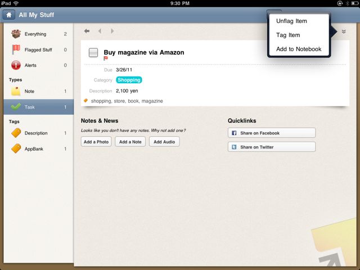The width and height of the screenshot is (360, 270).
Task: Click the title Buy magazine via Amazon
Action: coord(144,52)
